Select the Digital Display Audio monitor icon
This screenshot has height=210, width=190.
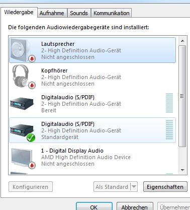[23, 158]
